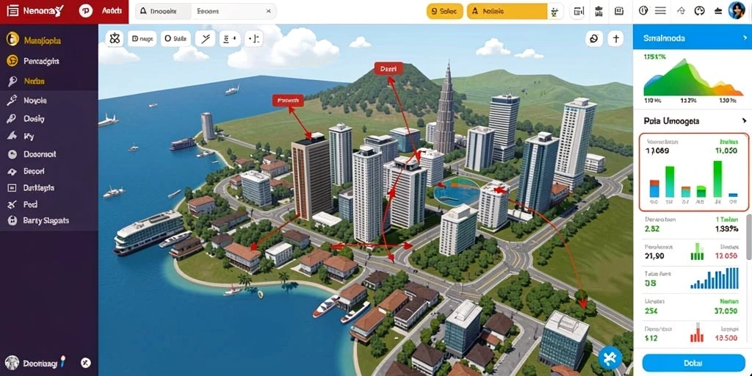Click the 2.82 value row in right panel
The image size is (752, 376).
click(x=693, y=224)
